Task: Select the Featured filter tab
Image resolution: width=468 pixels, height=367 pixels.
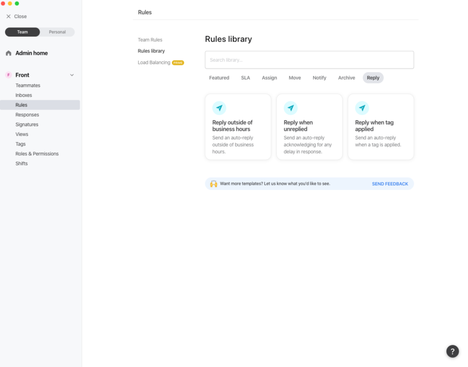Action: pyautogui.click(x=219, y=78)
